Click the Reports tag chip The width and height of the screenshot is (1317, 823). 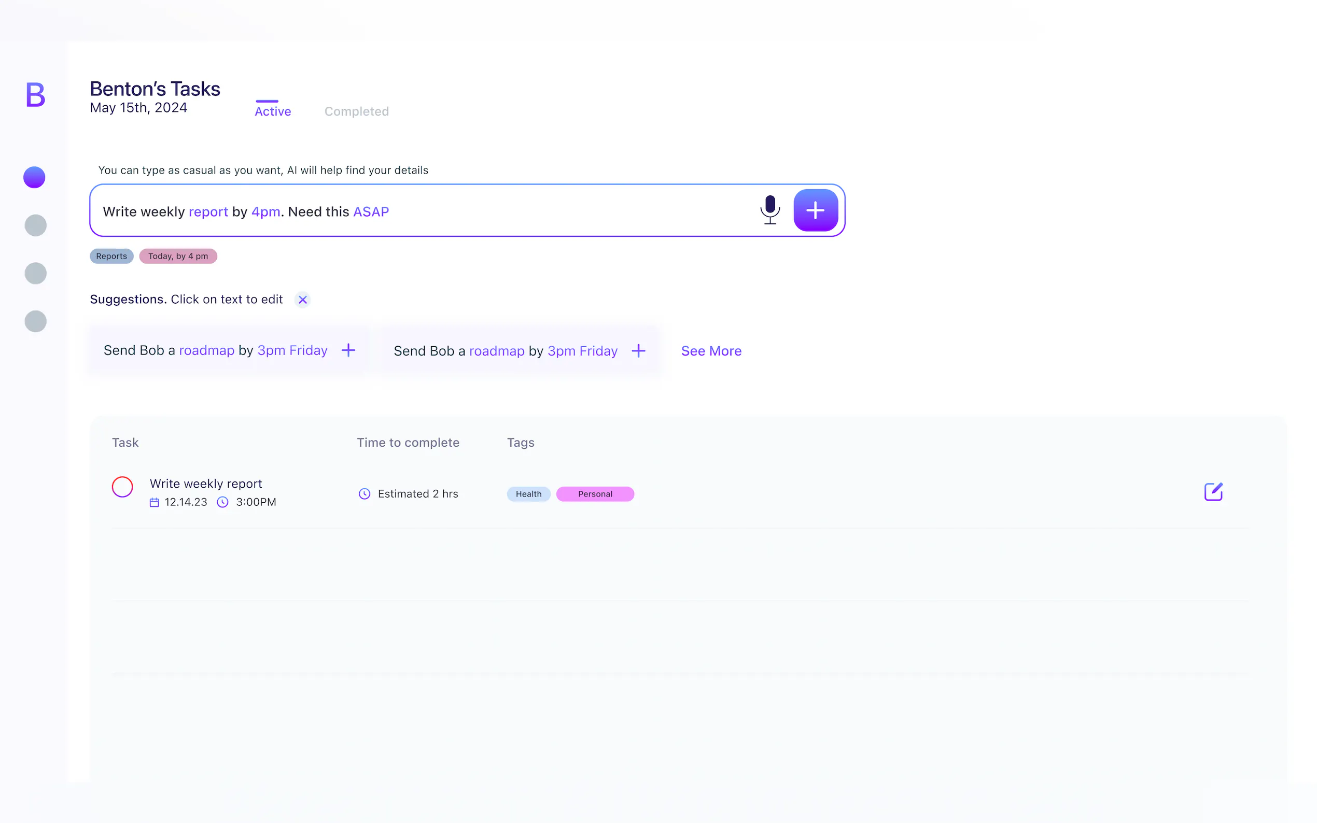coord(111,256)
